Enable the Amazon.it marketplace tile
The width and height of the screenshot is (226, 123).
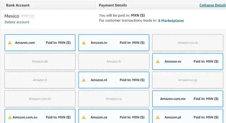click(x=40, y=80)
